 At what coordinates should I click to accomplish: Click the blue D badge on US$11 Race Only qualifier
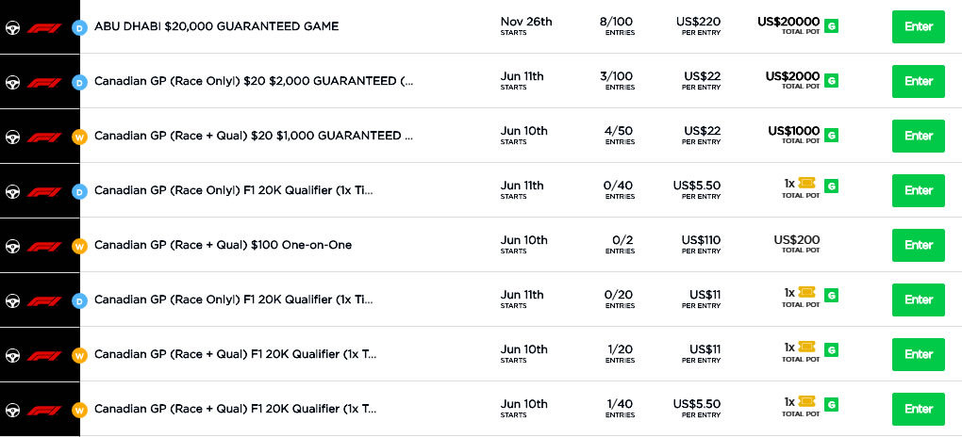pos(80,301)
